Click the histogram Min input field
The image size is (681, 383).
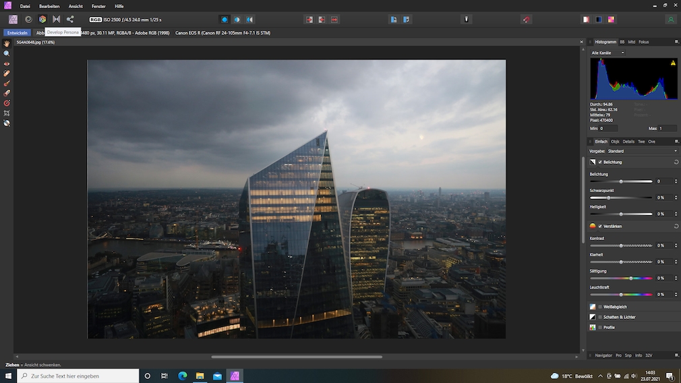pos(608,128)
